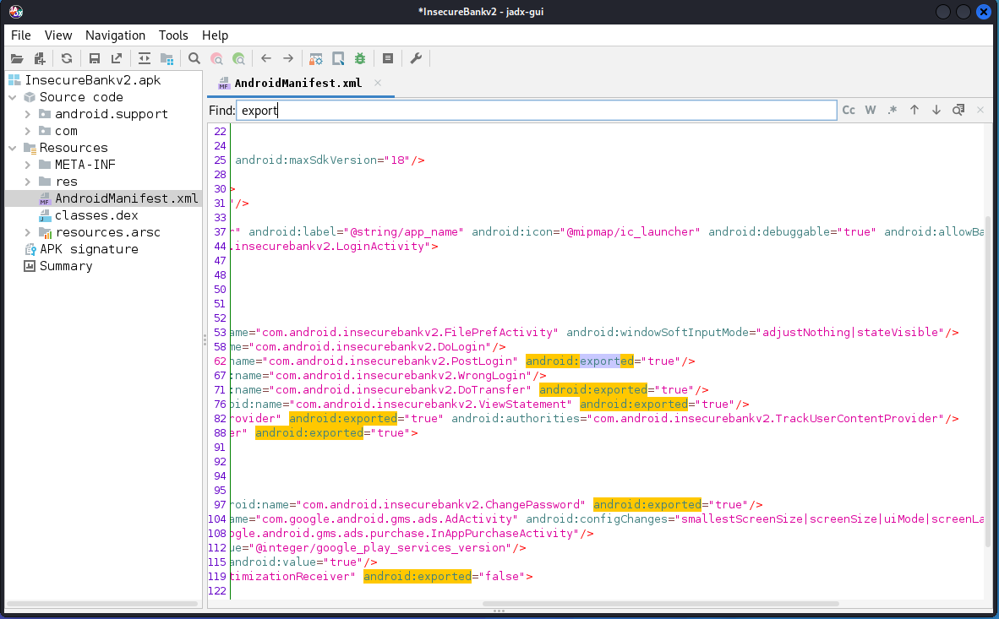Toggle the flatten packages icon
The width and height of the screenshot is (999, 619).
coord(167,58)
